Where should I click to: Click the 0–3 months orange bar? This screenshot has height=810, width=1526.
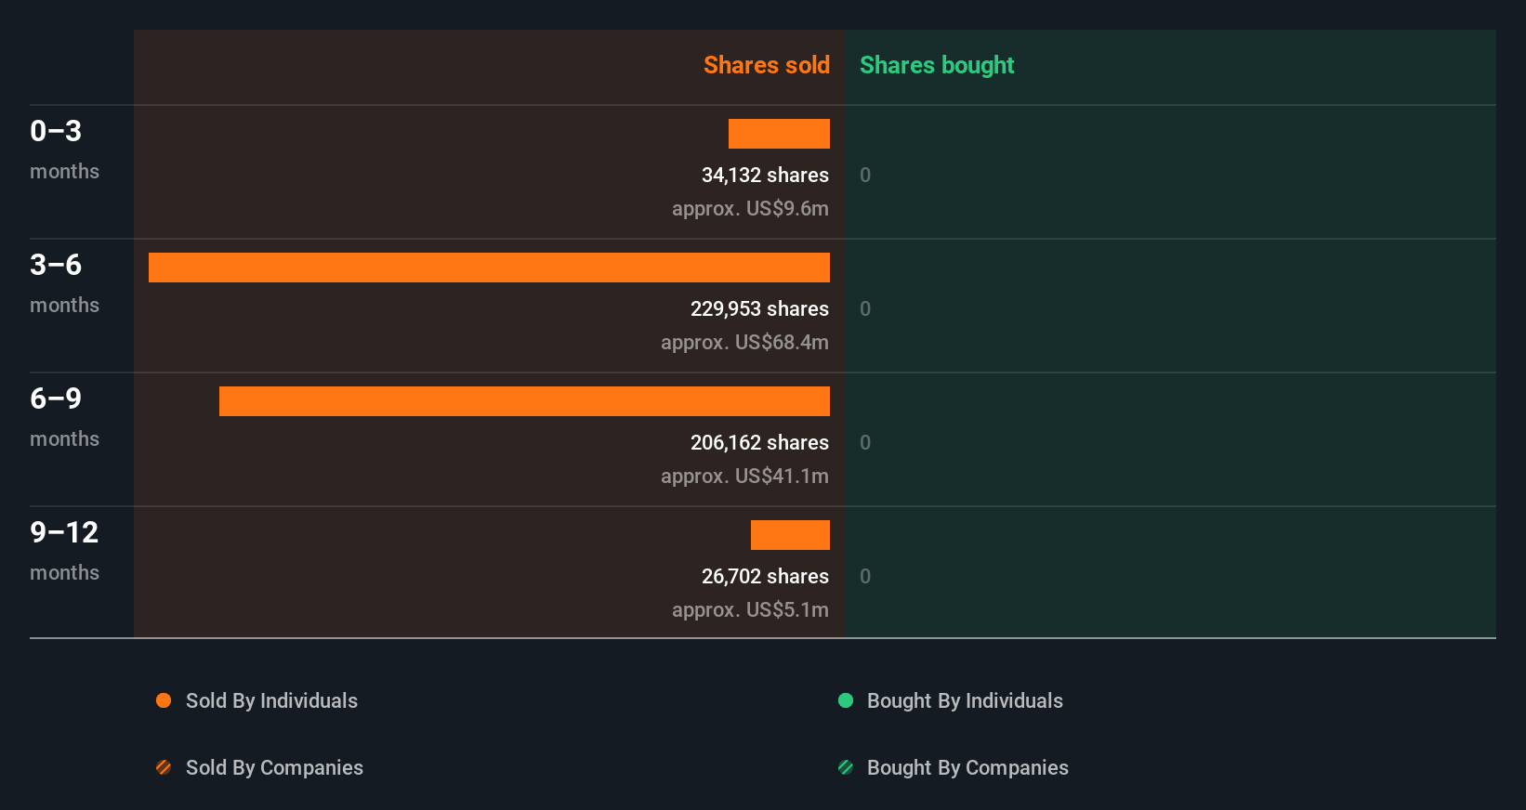point(779,134)
